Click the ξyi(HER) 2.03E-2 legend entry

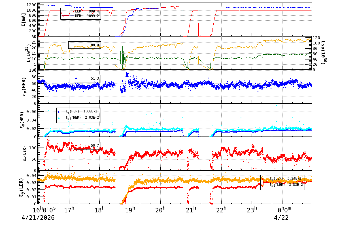(x=78, y=118)
